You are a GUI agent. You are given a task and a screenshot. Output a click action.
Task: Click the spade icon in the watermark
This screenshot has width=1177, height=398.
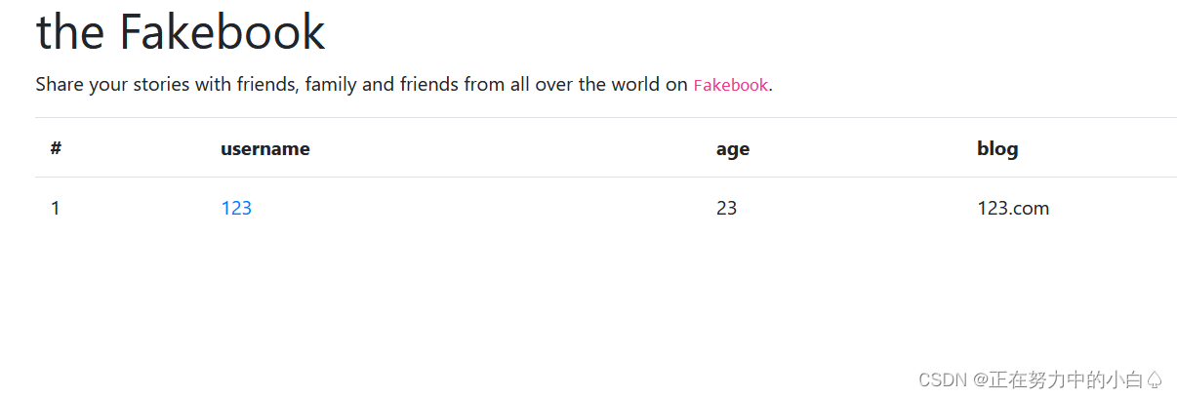click(1156, 380)
